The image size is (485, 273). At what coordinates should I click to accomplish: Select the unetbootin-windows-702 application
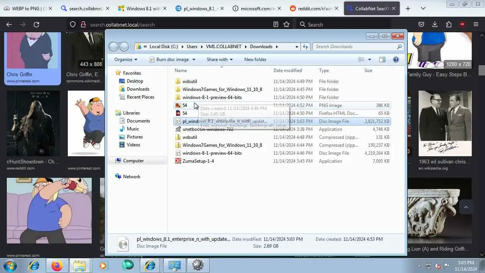pos(282,129)
